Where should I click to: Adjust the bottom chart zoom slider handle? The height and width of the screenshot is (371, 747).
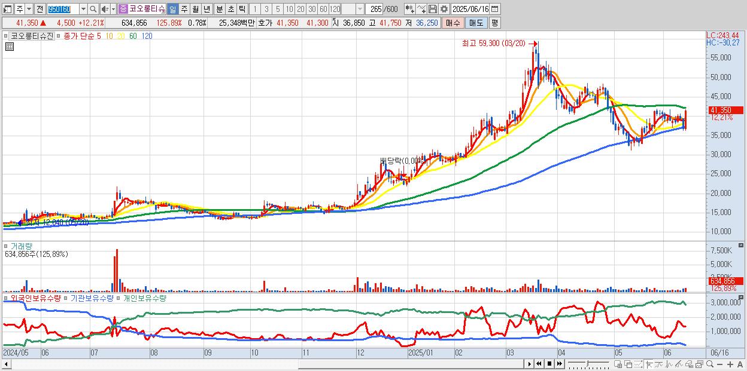click(x=587, y=363)
